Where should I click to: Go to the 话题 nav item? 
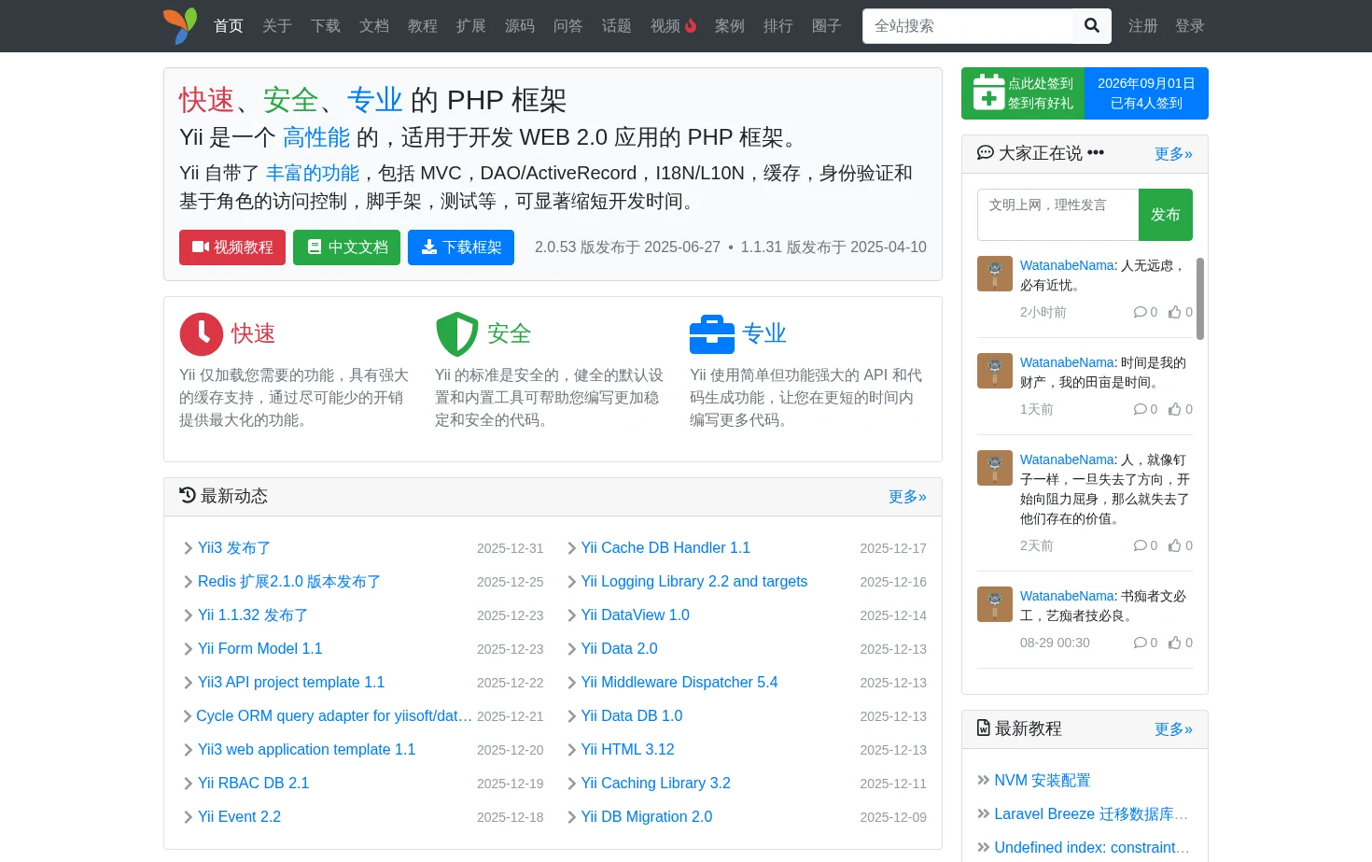click(617, 26)
